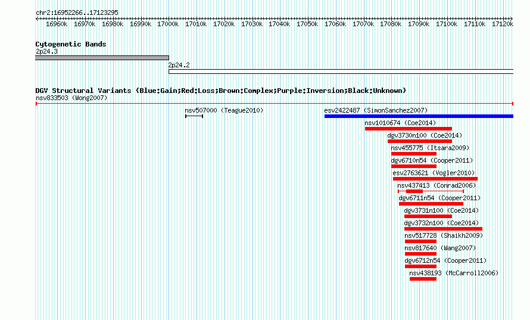Screen dimensions: 530x320
Task: Click the gray 2p24.3 cytogenetic band
Action: [102, 58]
